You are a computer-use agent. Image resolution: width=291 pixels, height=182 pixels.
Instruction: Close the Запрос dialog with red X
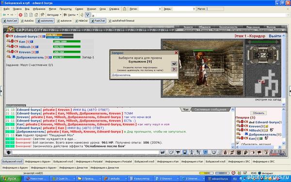176,53
